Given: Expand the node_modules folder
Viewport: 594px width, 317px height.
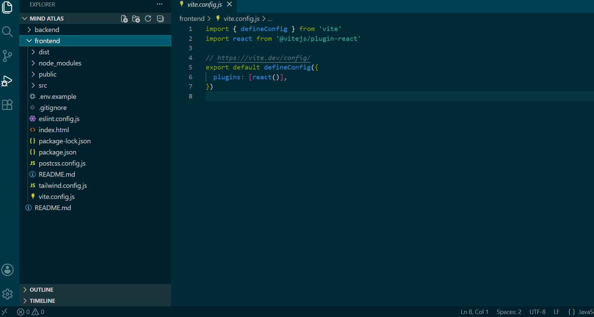Looking at the screenshot, I should click(x=95, y=63).
